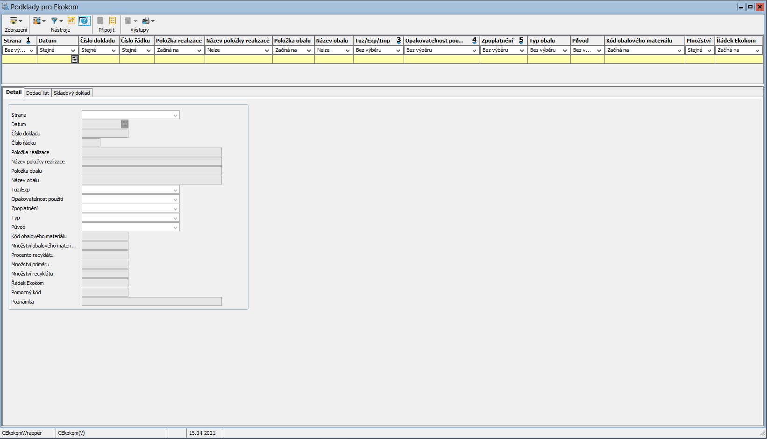This screenshot has height=439, width=767.
Task: Click the Množství column header
Action: click(699, 41)
